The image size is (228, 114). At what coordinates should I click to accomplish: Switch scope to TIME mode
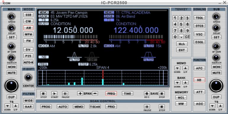point(128,94)
